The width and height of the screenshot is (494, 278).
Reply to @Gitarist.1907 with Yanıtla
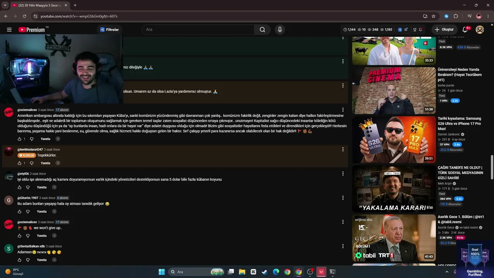click(42, 212)
